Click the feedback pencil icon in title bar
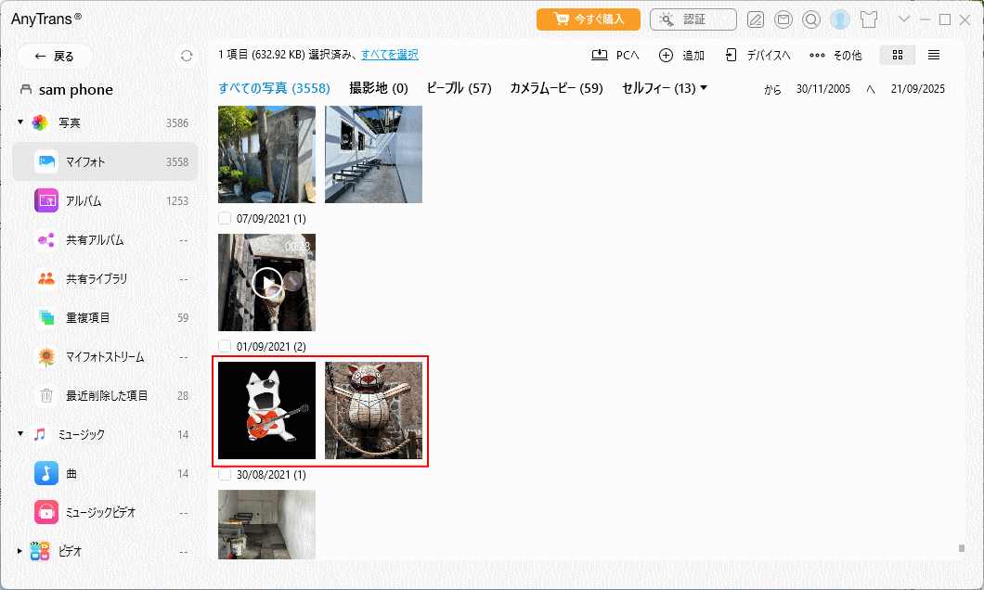984x590 pixels. click(756, 20)
